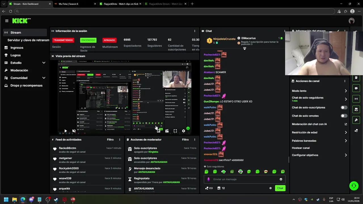The width and height of the screenshot is (363, 204).
Task: Click the purple microphone icon in the message box
Action: coord(208,179)
